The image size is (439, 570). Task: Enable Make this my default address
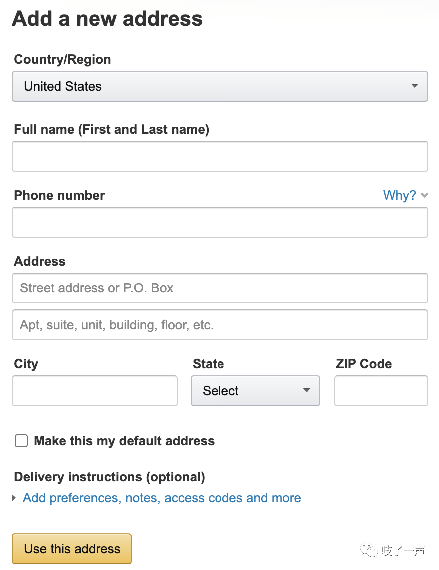click(21, 441)
